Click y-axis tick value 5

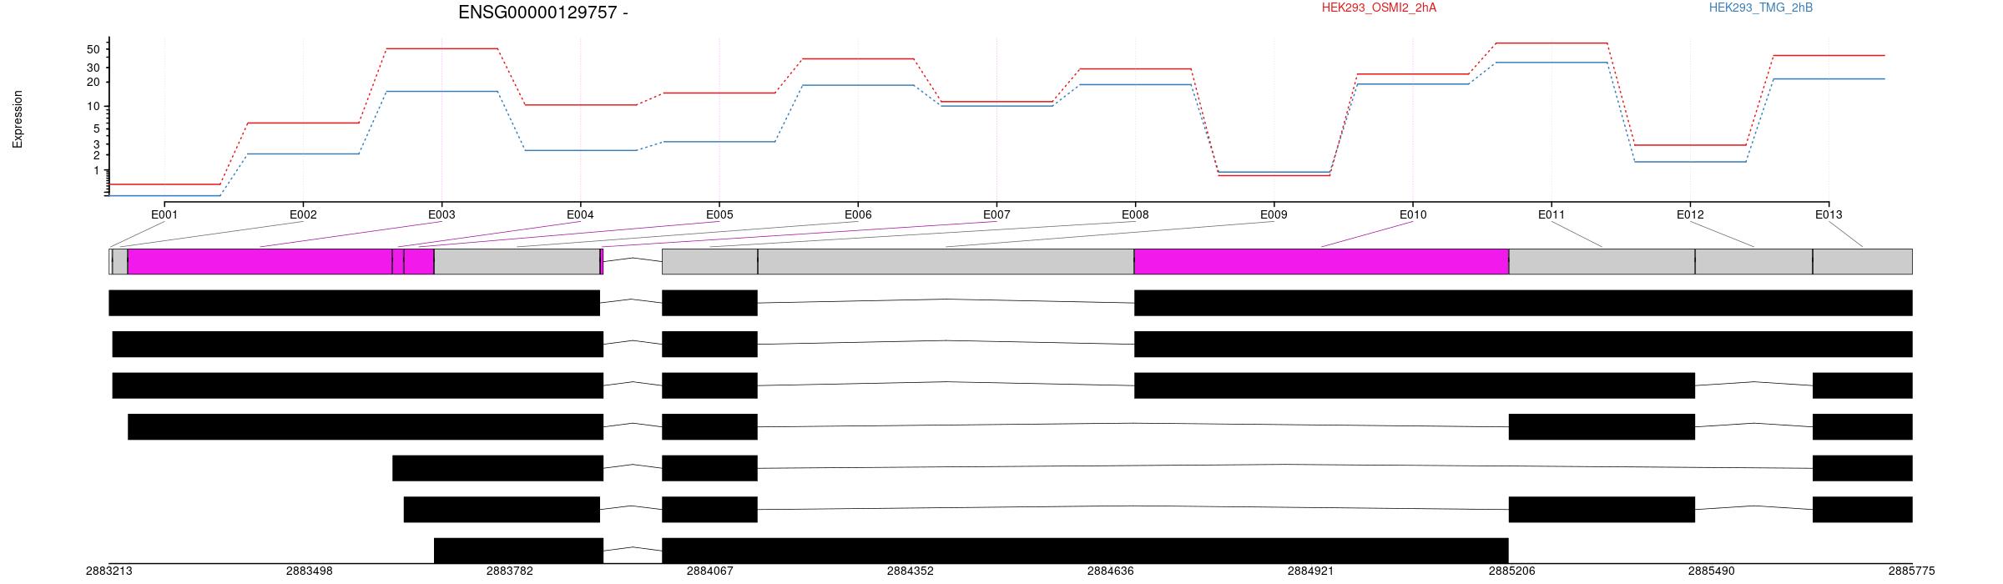pos(97,128)
